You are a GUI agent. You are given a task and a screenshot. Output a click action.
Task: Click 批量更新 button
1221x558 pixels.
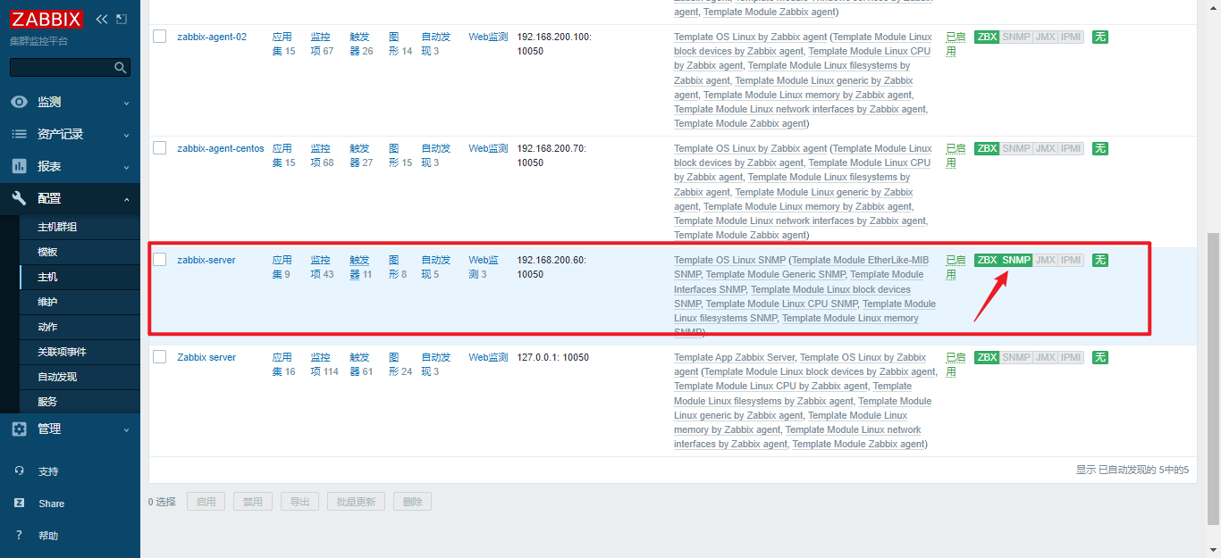click(356, 502)
